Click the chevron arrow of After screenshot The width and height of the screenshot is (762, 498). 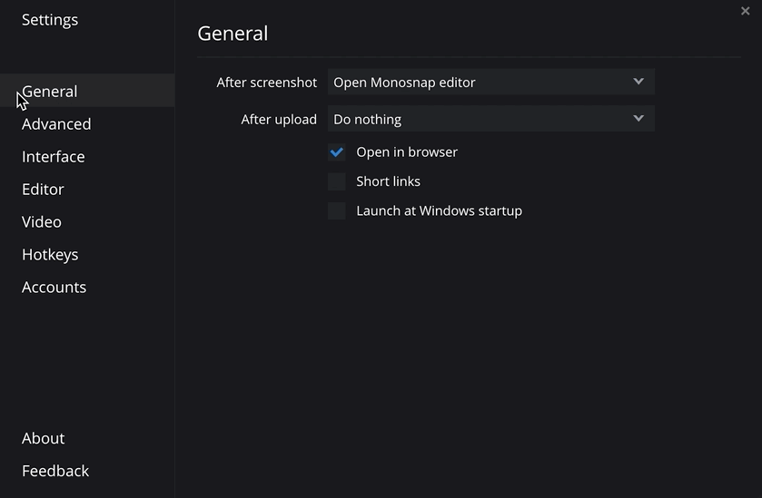638,82
